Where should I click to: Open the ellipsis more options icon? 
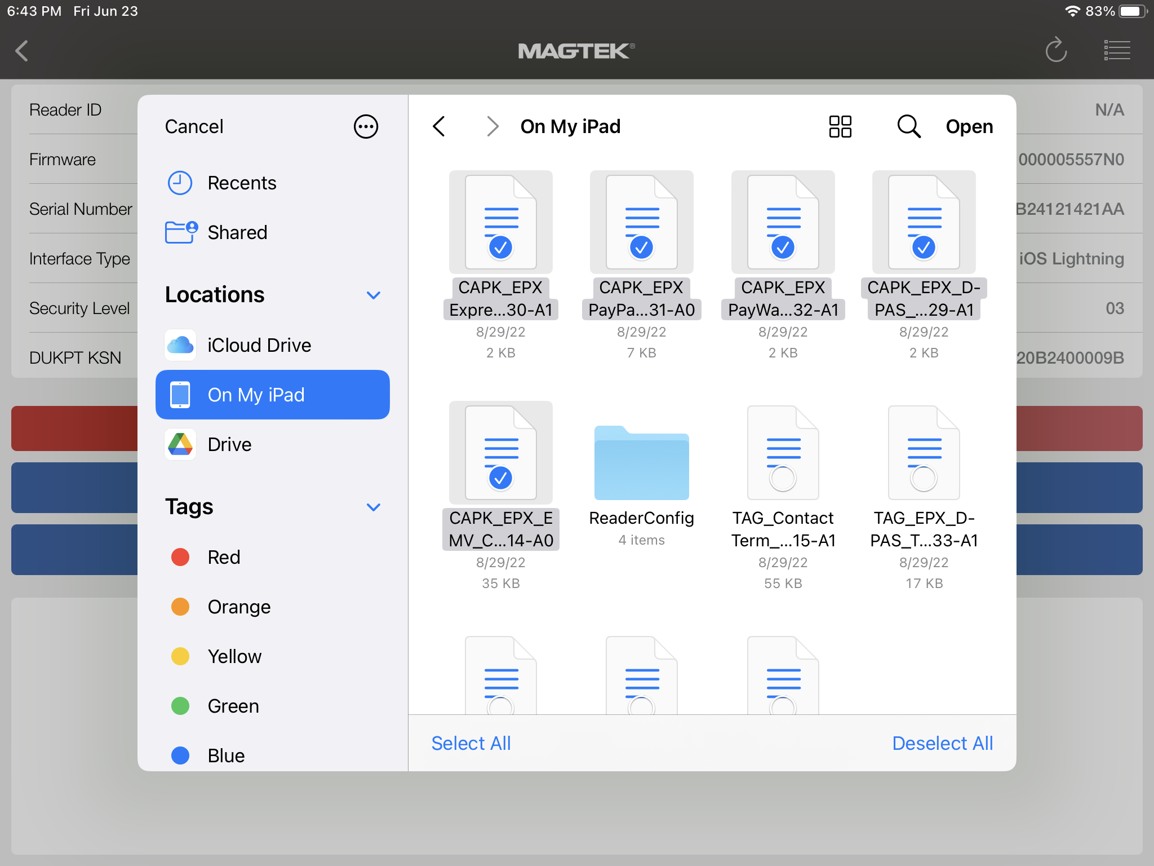(366, 126)
